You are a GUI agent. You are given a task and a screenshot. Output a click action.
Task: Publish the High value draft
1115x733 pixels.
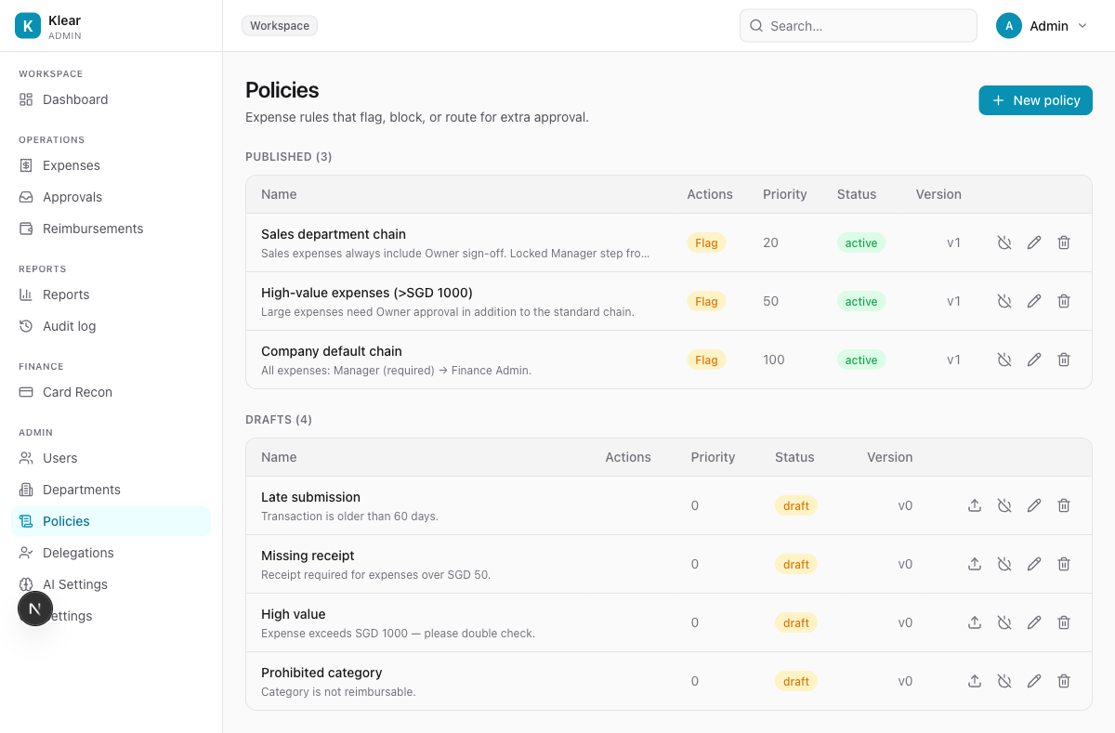point(975,622)
